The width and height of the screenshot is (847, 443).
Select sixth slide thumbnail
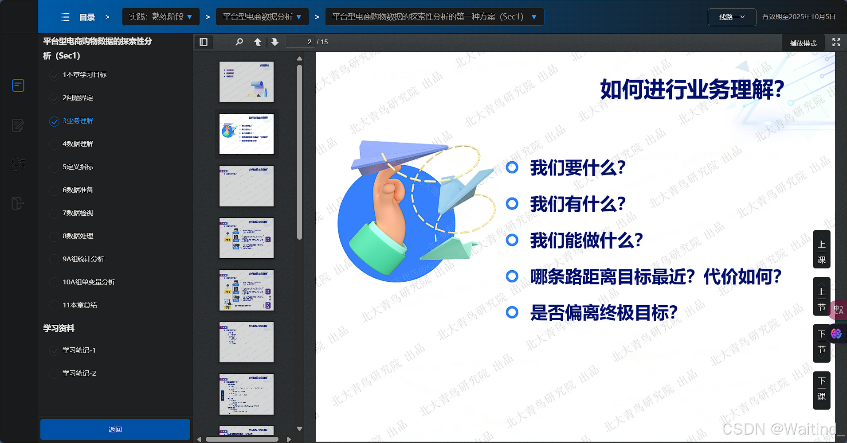click(x=247, y=342)
